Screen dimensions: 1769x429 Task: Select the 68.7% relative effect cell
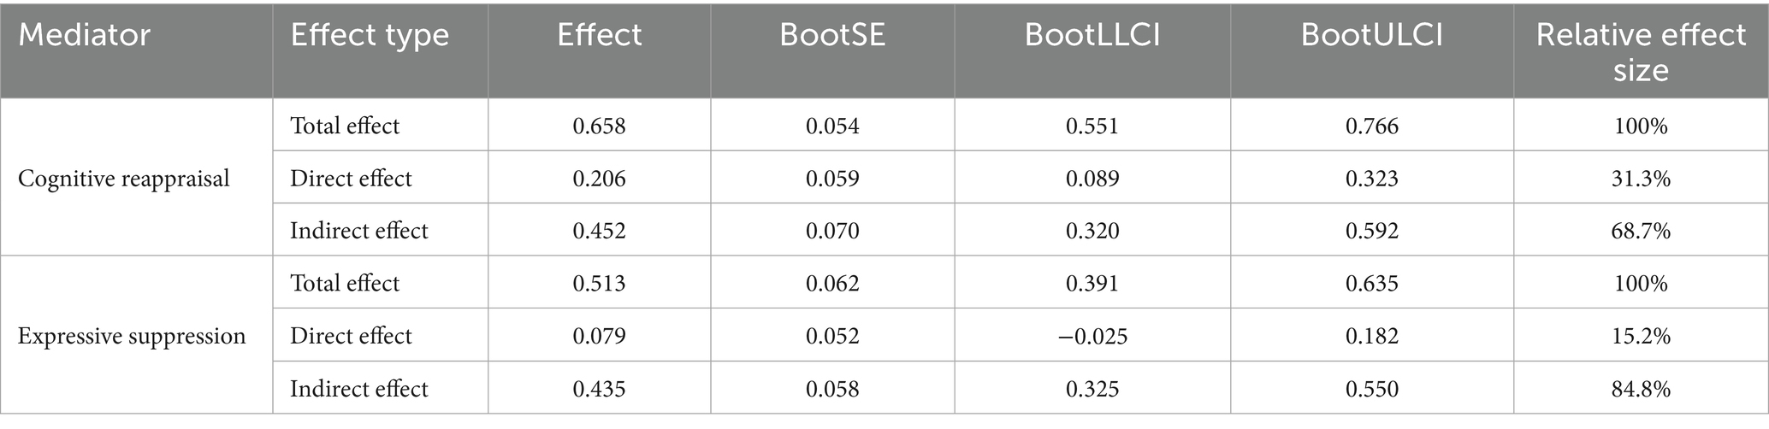pyautogui.click(x=1640, y=231)
